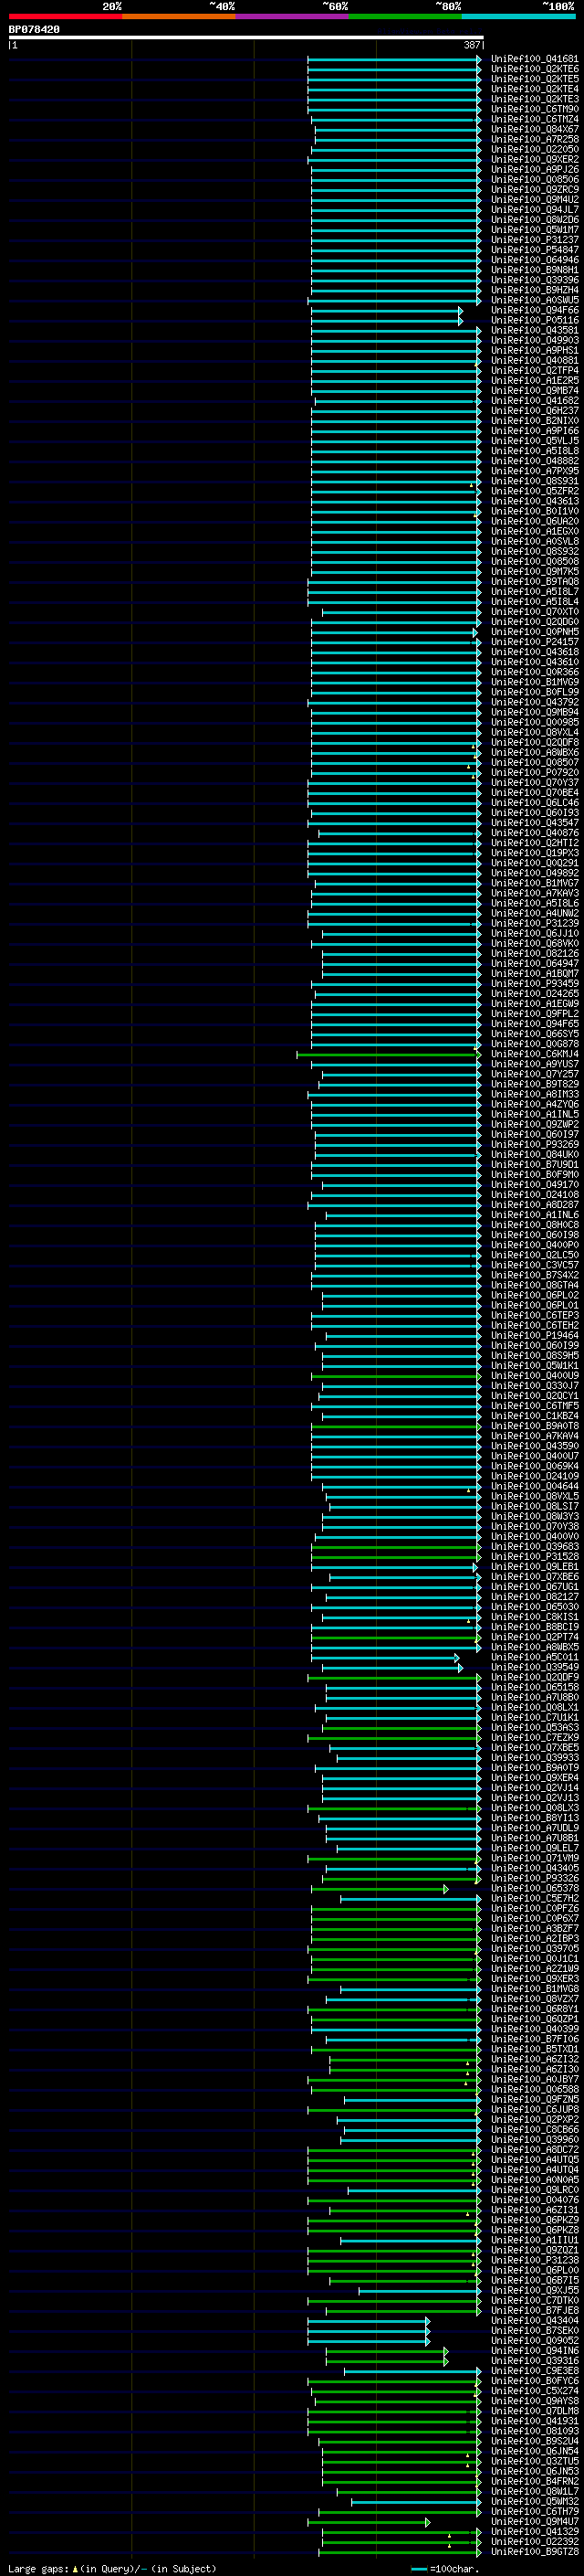584x2576 pixels.
Task: Click the UniRef100_A9YUS7 entry
Action: [x=534, y=1064]
